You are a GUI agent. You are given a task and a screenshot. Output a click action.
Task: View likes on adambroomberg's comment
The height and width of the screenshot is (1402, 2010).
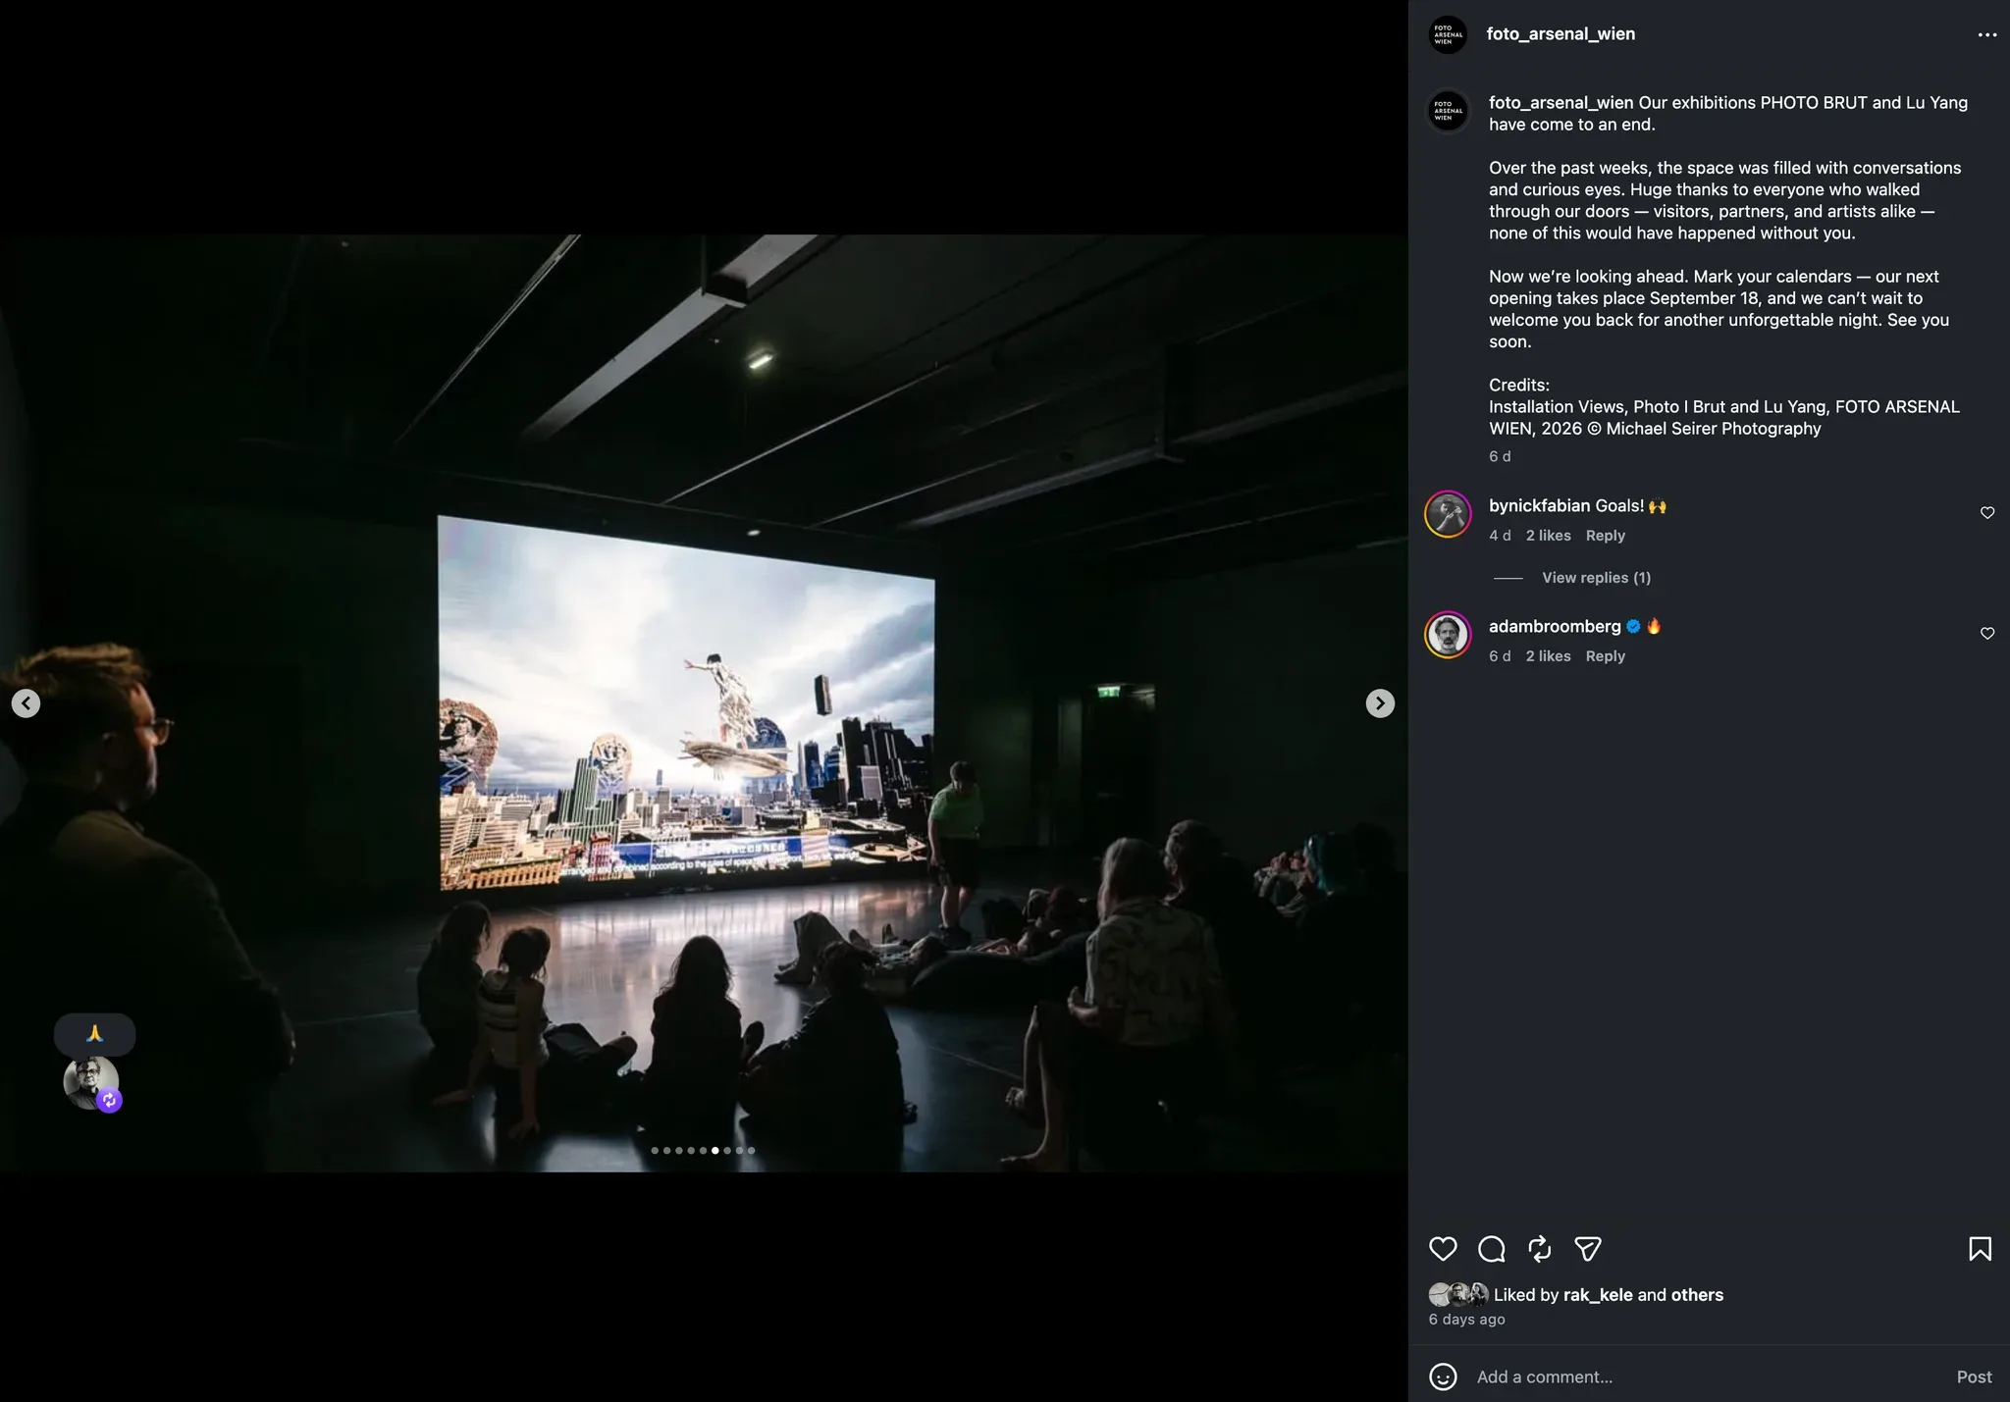tap(1549, 656)
